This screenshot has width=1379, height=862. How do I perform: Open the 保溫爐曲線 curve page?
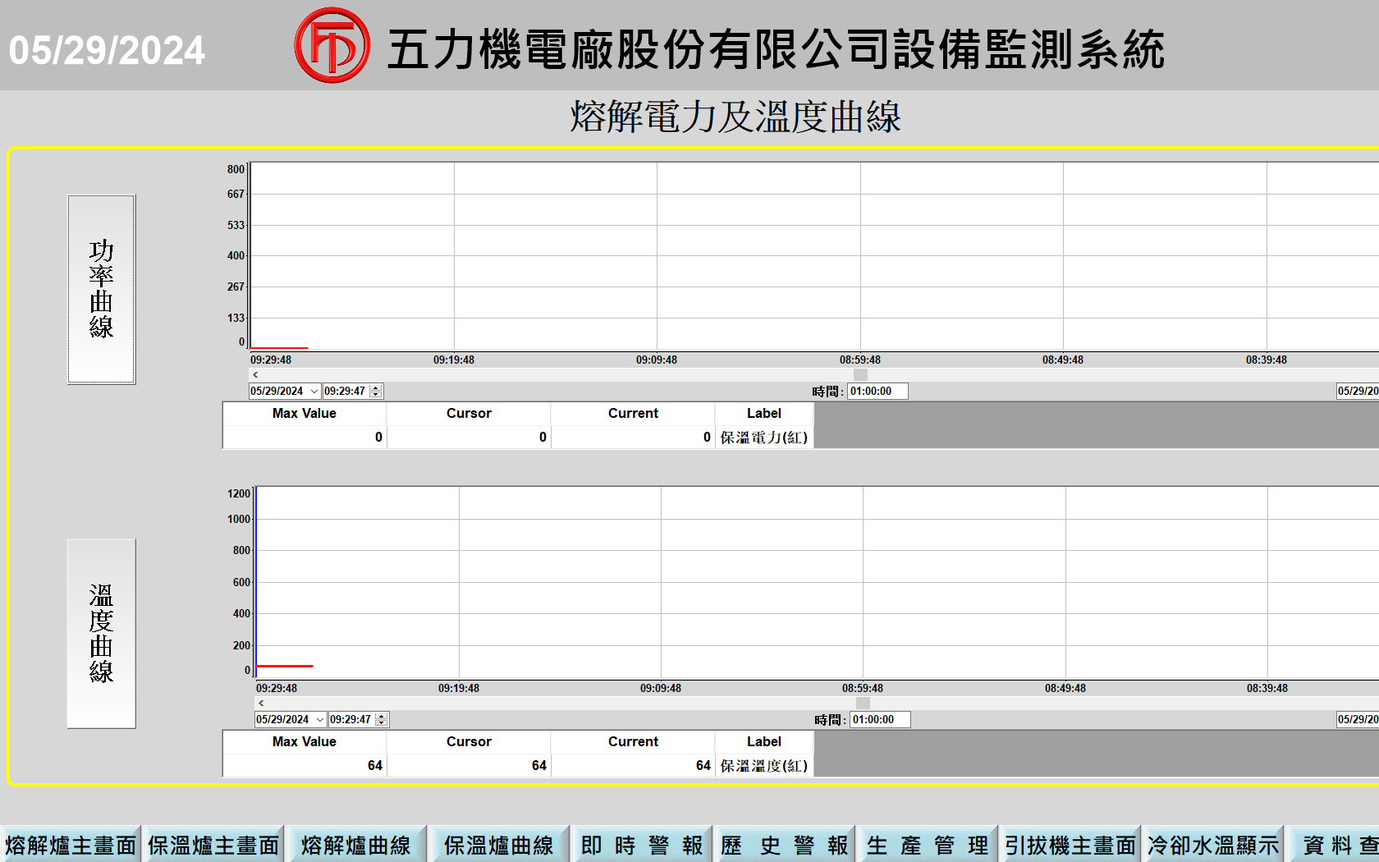tap(499, 845)
